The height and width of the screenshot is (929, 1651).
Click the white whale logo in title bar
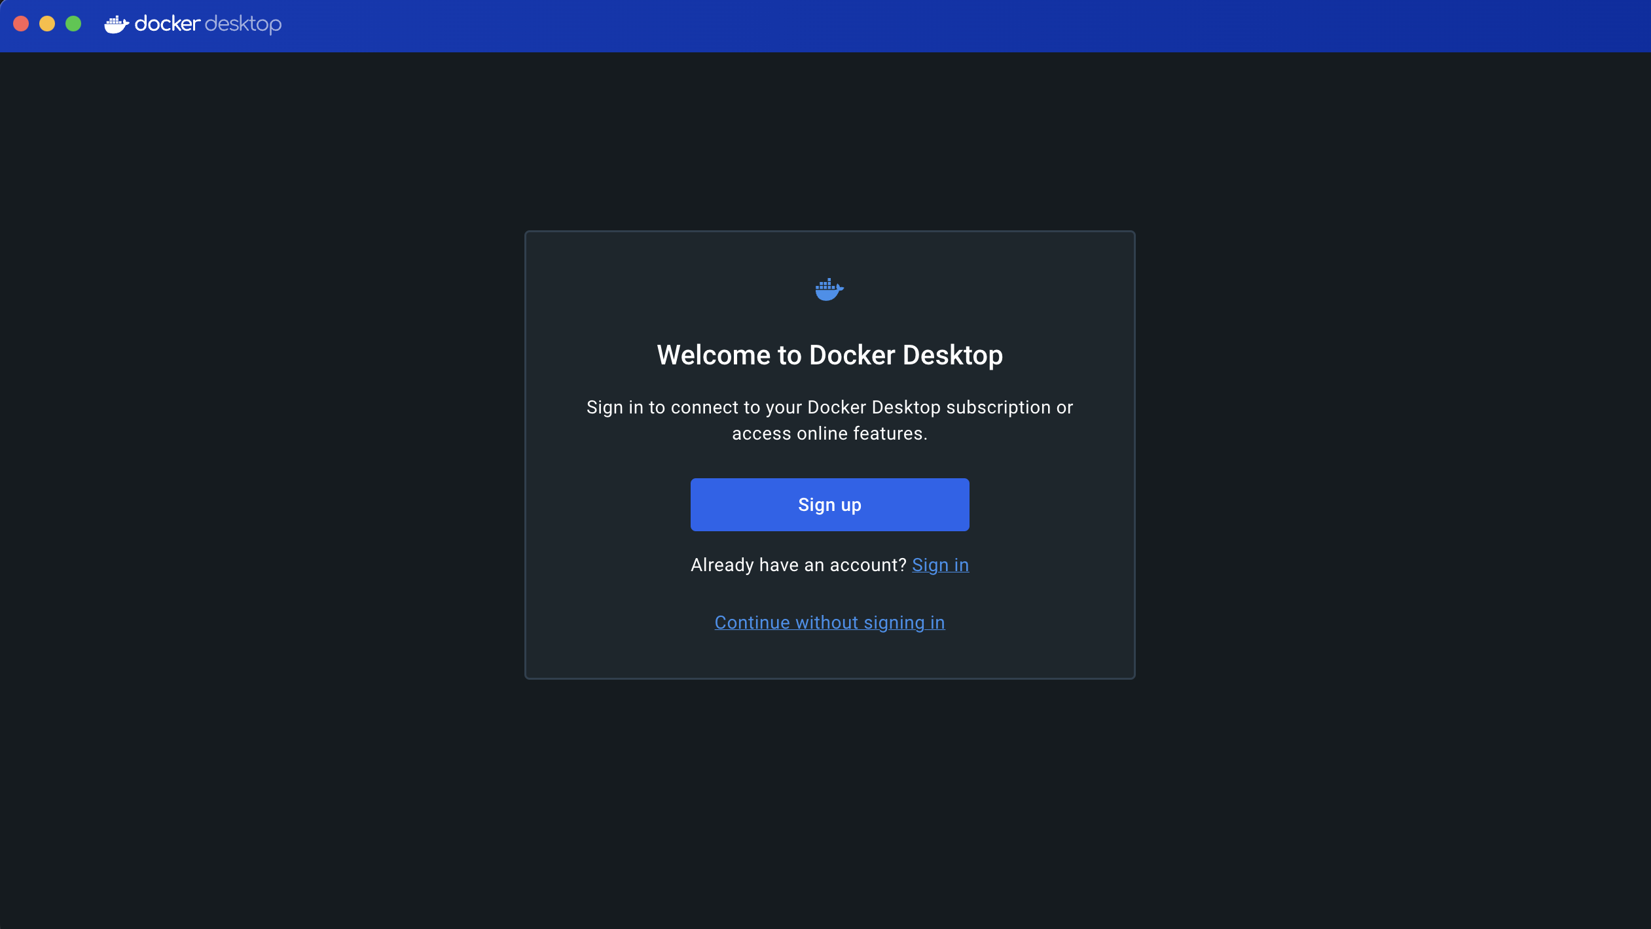(x=117, y=25)
